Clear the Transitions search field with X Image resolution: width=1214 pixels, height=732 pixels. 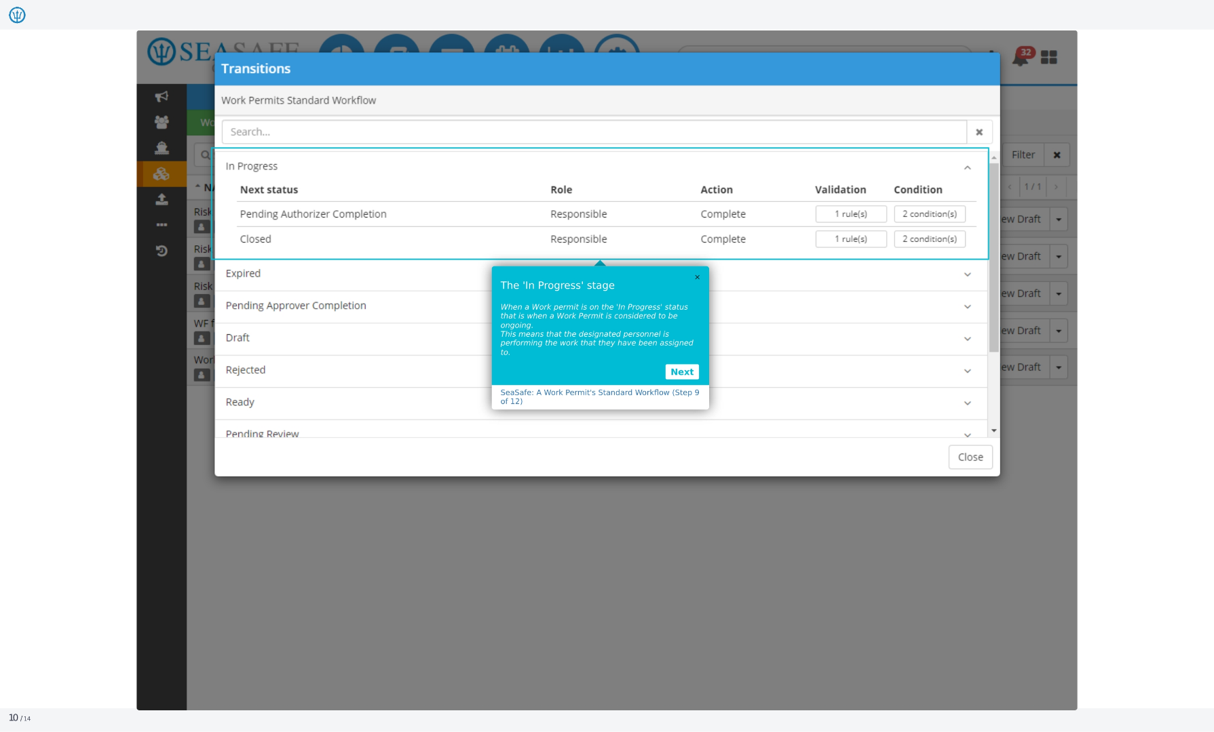(x=979, y=132)
